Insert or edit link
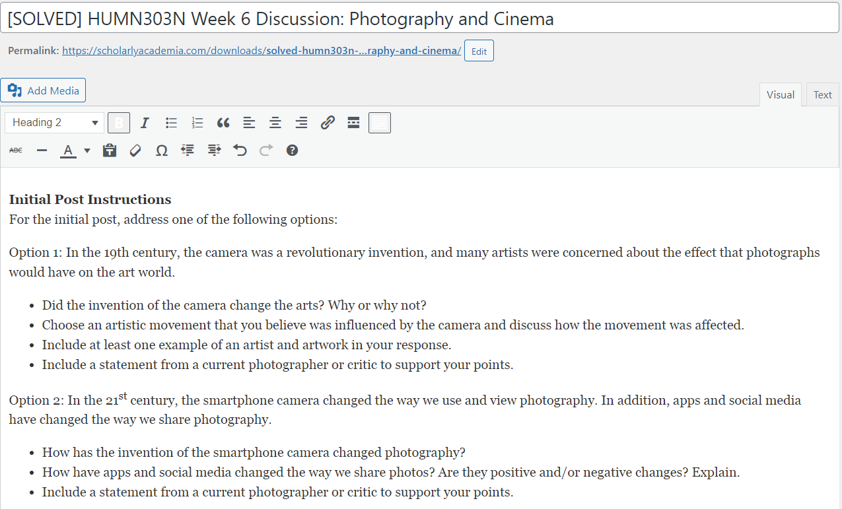 [328, 123]
